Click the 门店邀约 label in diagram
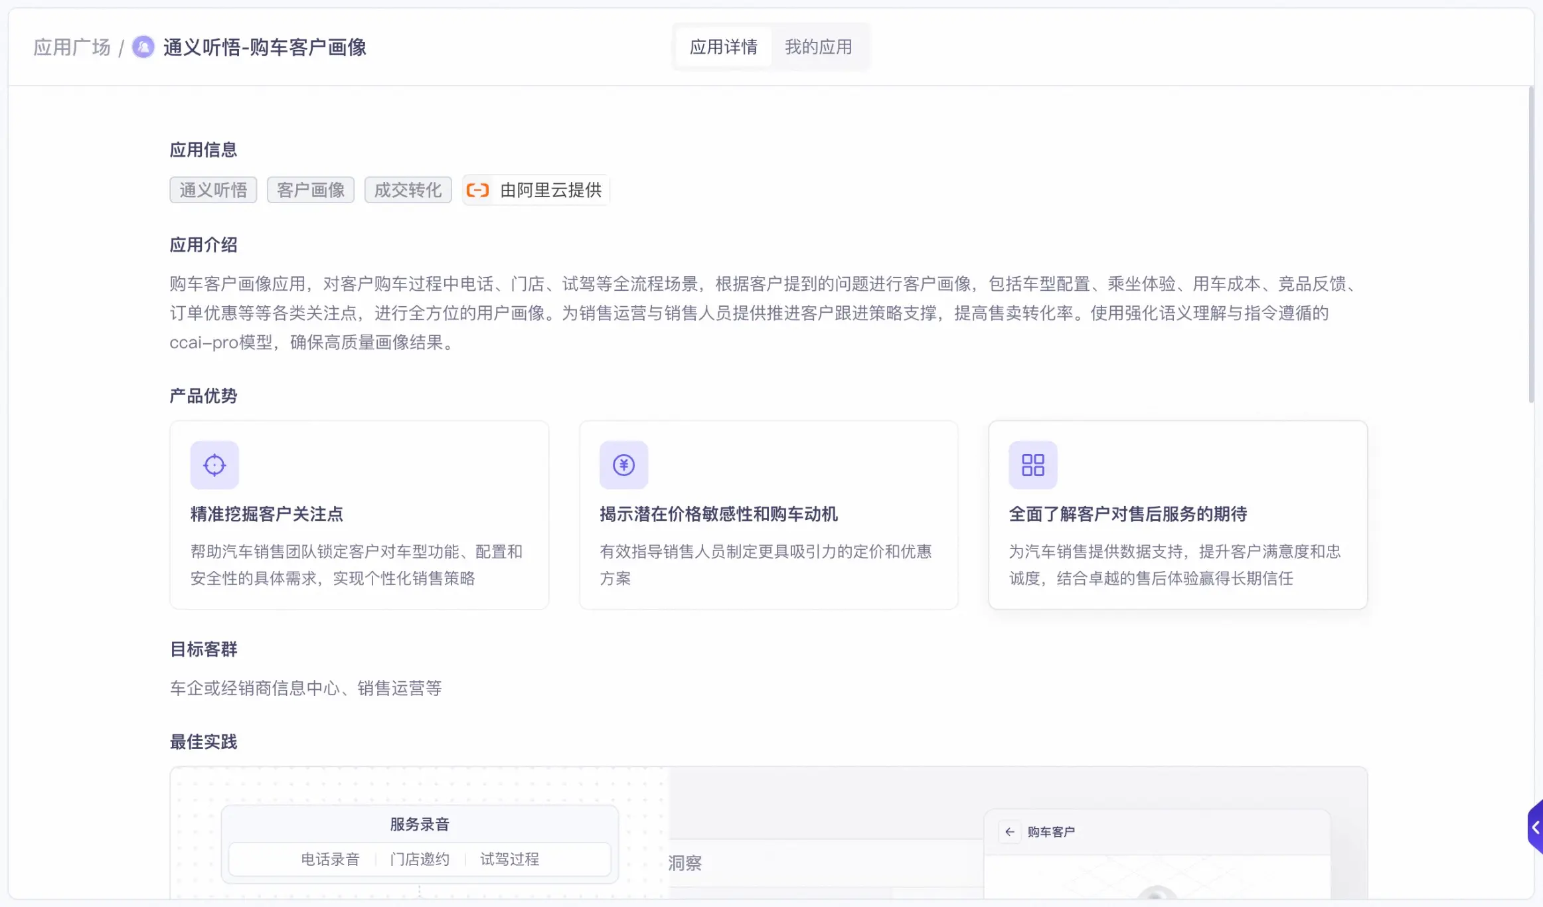Viewport: 1543px width, 907px height. pos(420,859)
